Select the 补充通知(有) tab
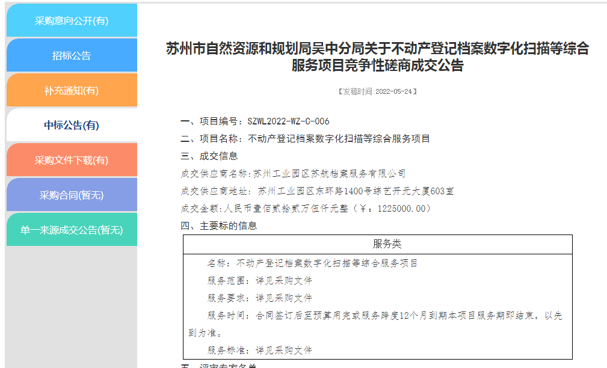The image size is (607, 368). point(72,91)
